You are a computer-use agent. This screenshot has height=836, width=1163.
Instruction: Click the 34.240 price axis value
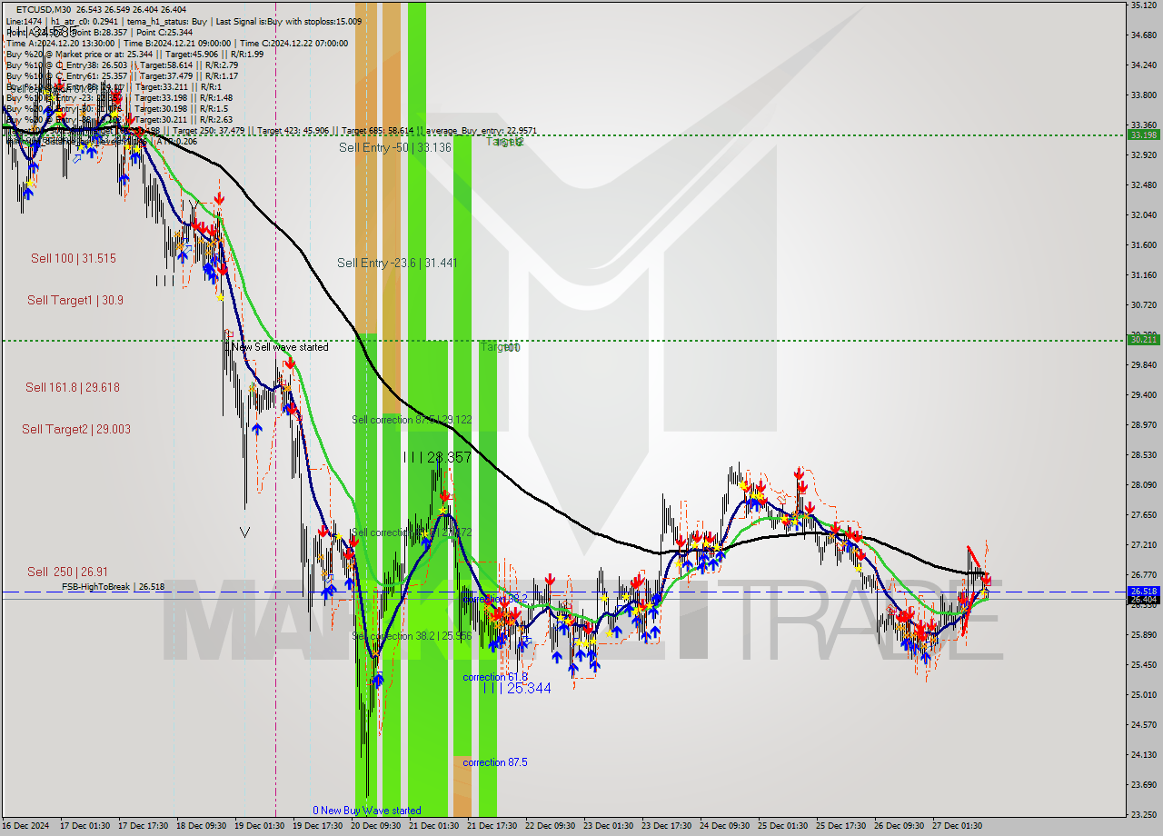[1143, 65]
